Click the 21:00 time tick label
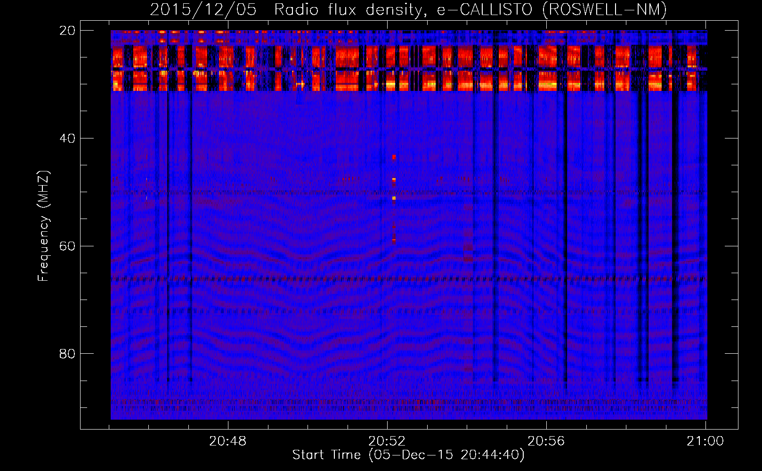Image resolution: width=762 pixels, height=471 pixels. (x=705, y=441)
